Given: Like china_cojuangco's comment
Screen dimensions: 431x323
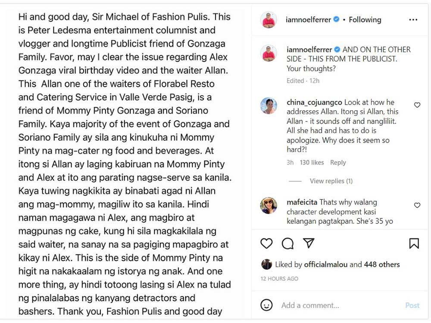Looking at the screenshot, I should pyautogui.click(x=417, y=105).
